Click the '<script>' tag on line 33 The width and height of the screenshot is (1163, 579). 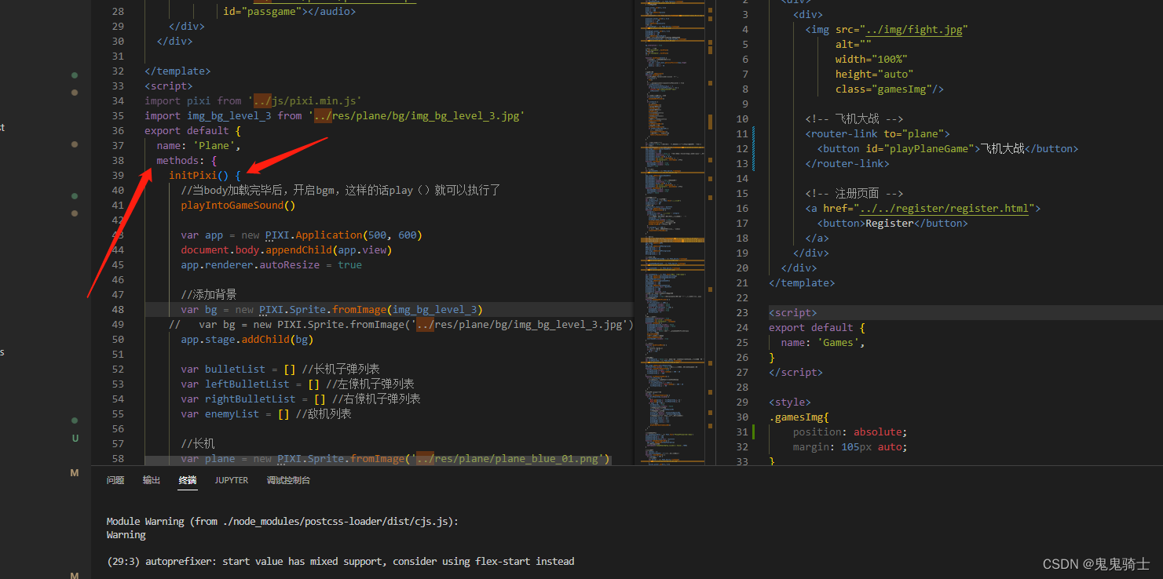click(168, 86)
